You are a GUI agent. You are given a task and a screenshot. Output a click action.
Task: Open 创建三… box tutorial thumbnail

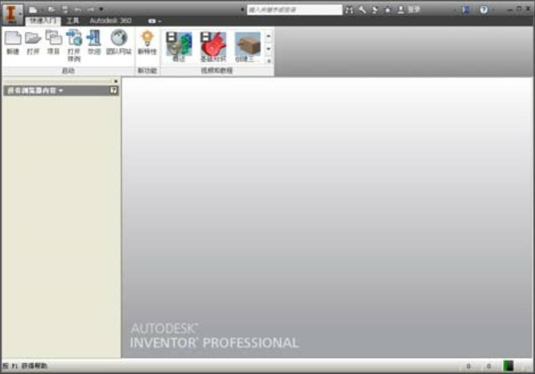pos(247,47)
